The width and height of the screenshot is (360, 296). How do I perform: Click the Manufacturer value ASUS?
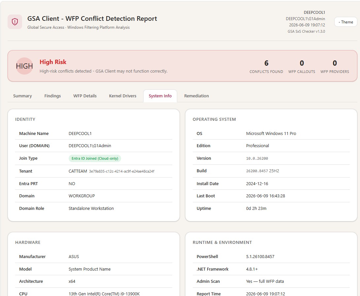(x=74, y=256)
